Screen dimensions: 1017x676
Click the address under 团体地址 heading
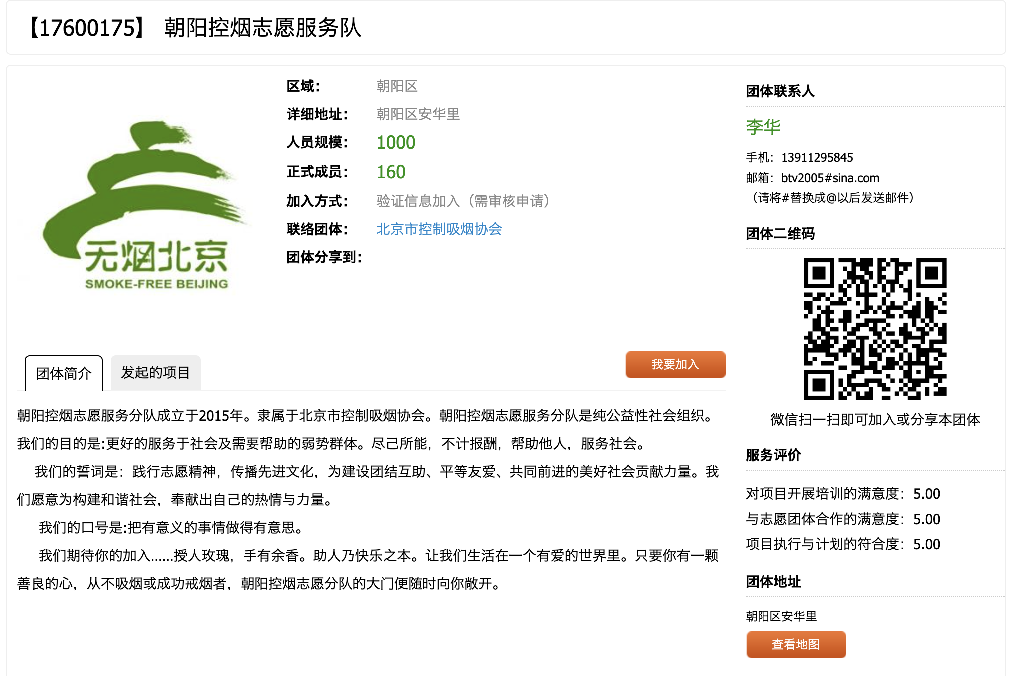tap(781, 616)
